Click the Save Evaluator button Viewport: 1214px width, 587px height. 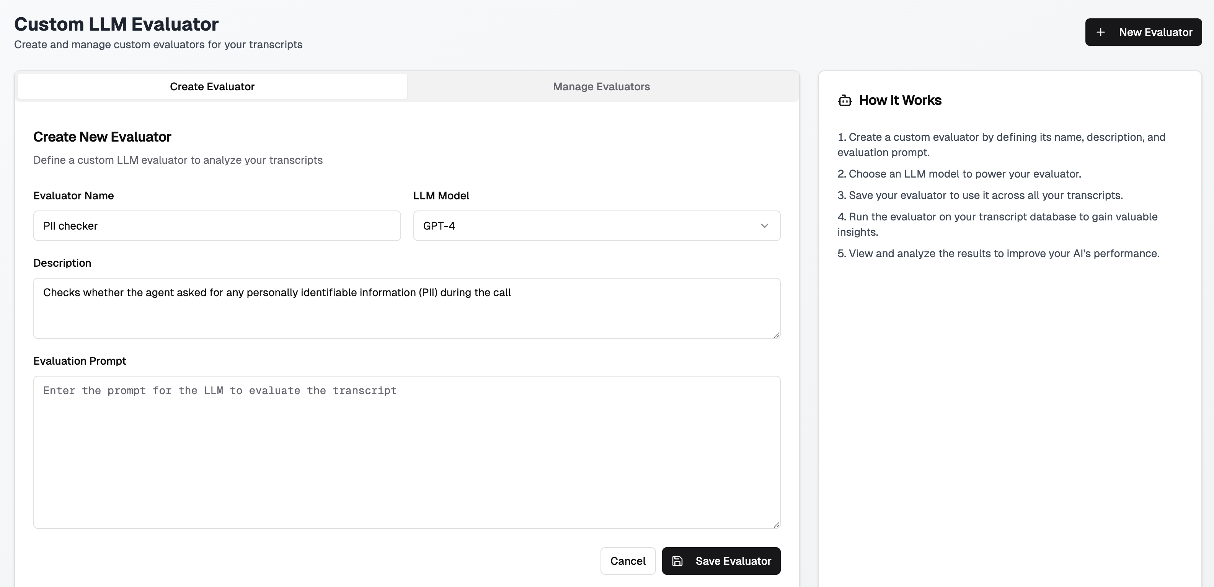(721, 561)
